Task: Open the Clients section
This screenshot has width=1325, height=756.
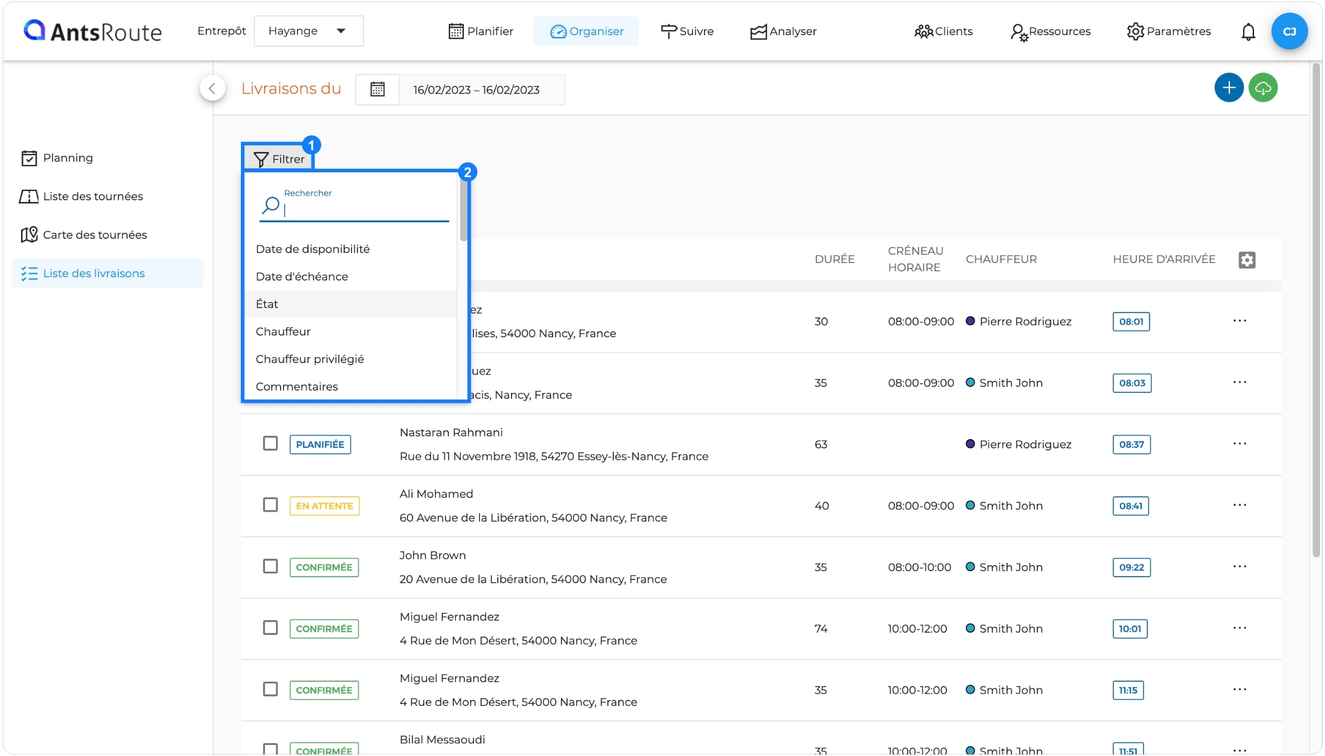Action: (943, 31)
